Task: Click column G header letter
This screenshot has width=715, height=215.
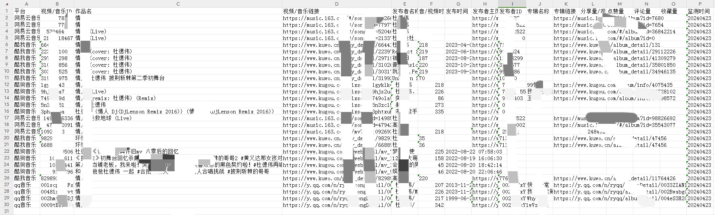Action: [458, 4]
